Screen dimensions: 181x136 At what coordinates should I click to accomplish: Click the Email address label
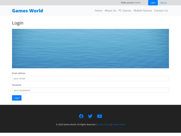click(x=19, y=73)
